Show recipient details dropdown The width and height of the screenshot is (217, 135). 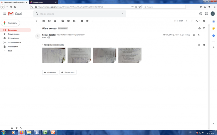(49, 37)
